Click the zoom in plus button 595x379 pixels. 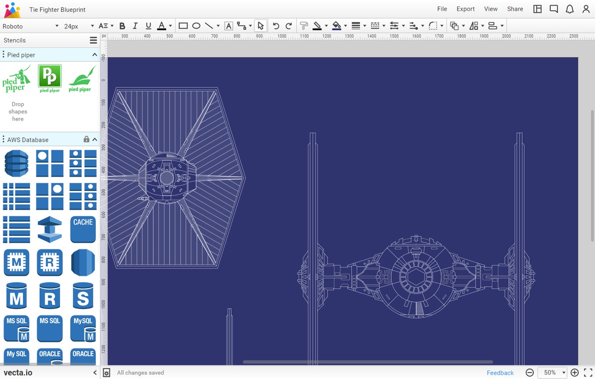click(x=575, y=373)
